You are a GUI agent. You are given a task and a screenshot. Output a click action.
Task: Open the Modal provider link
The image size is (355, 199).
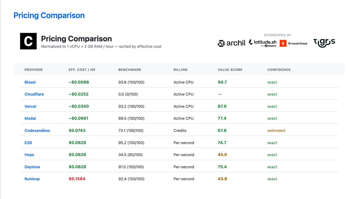(30, 119)
